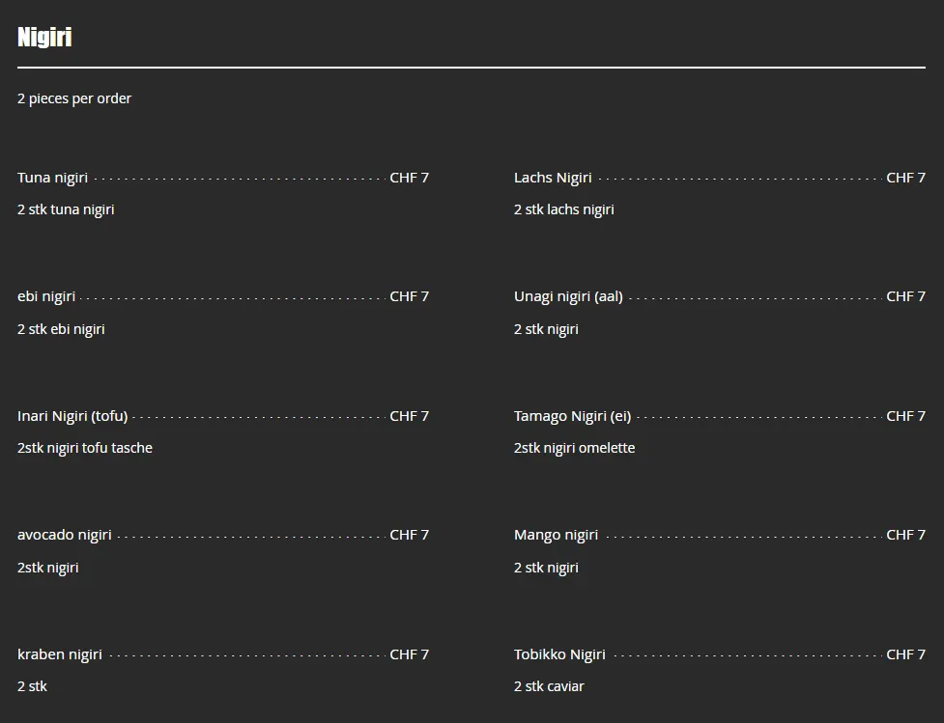Click the avocado nigiri item

tap(65, 535)
